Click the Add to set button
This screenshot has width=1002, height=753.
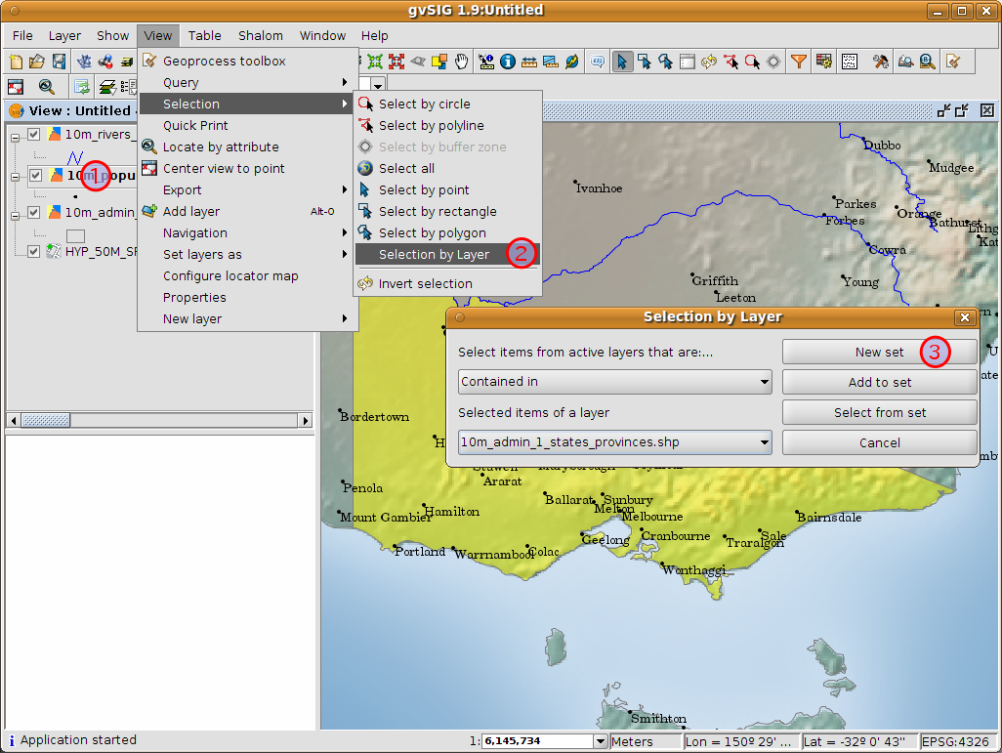point(879,382)
